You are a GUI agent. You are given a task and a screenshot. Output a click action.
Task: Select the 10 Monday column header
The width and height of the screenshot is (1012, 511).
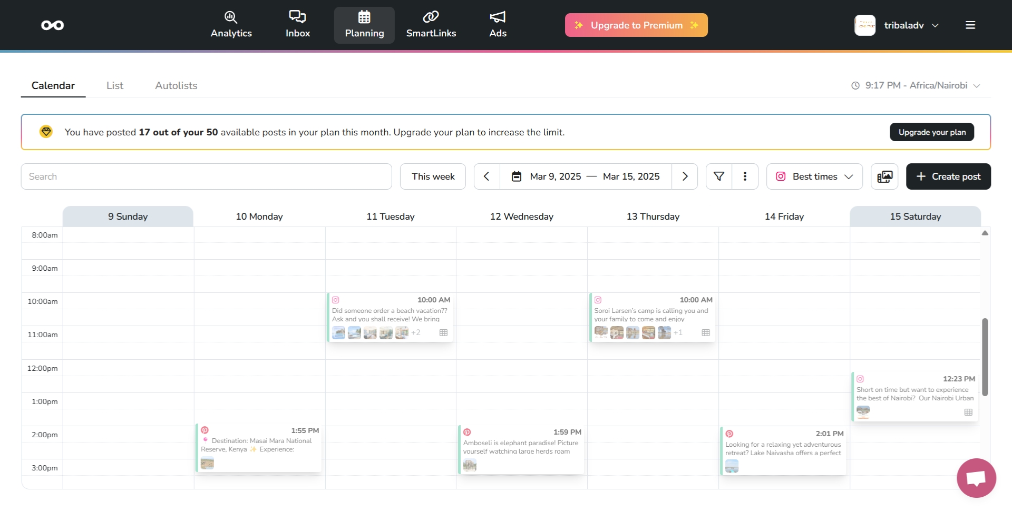259,217
